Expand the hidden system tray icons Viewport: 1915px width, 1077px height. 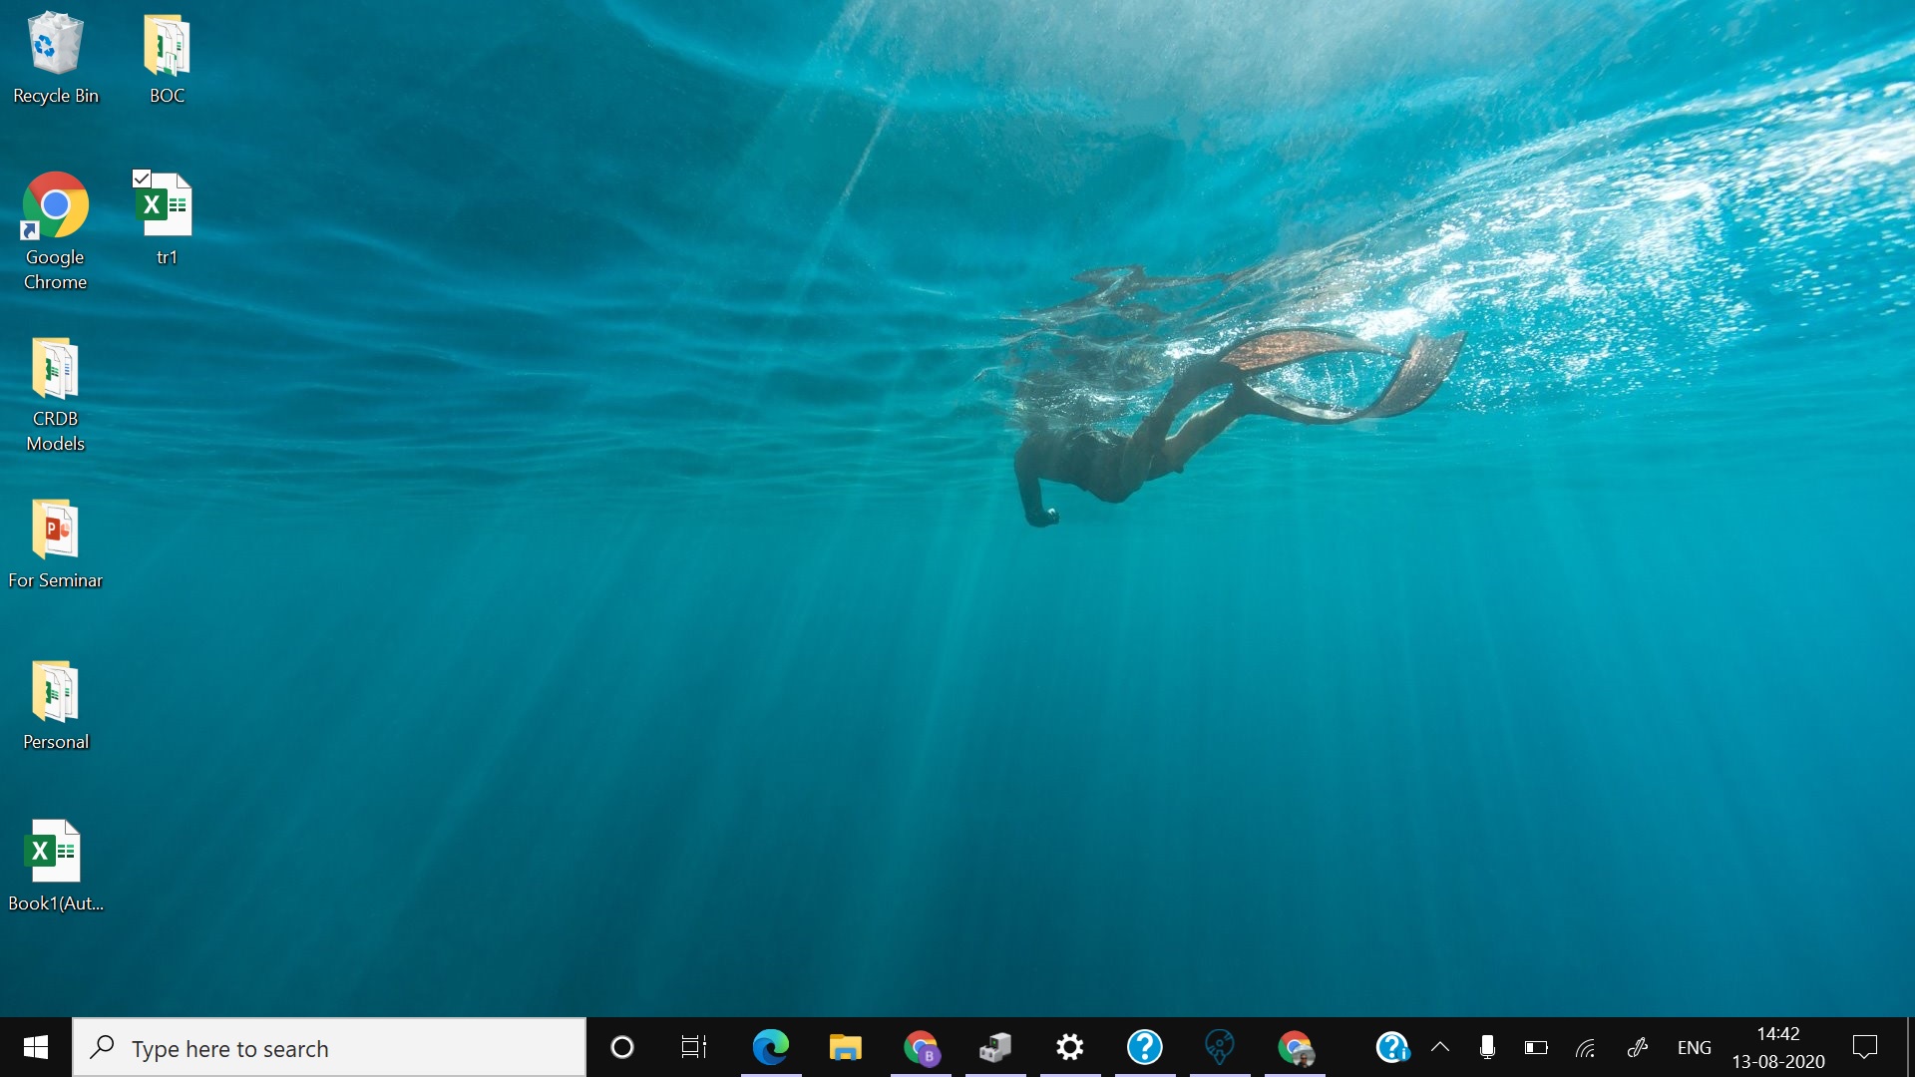1440,1047
